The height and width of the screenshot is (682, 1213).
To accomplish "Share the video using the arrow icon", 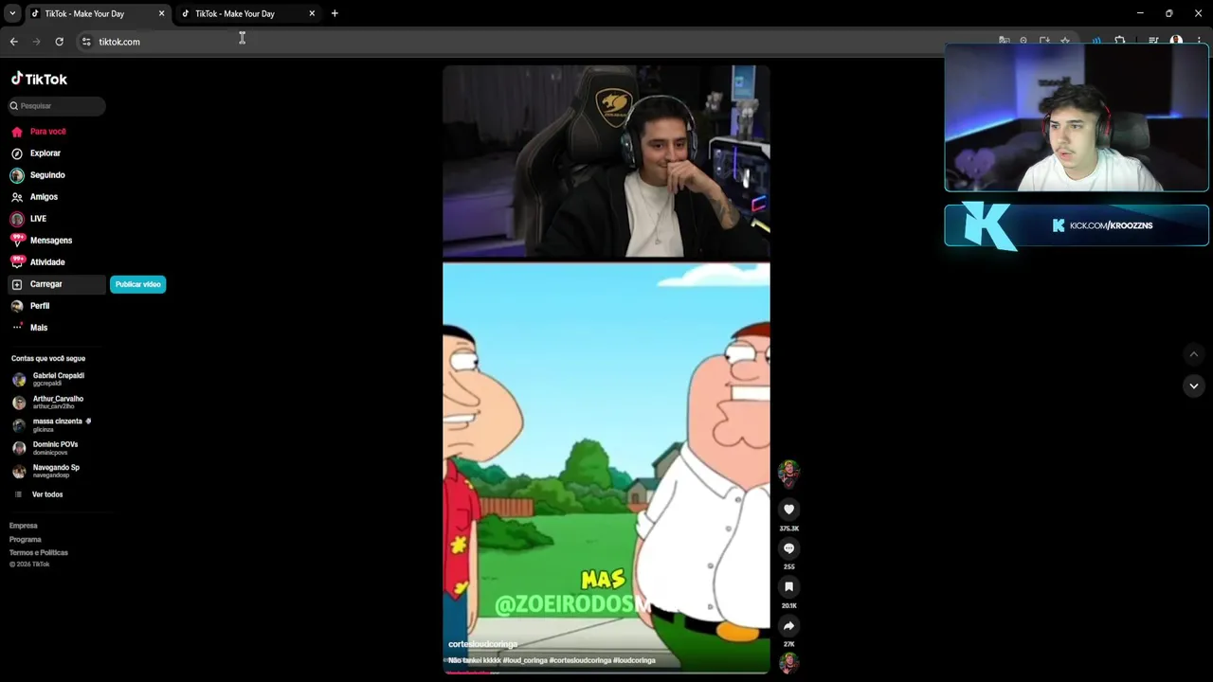I will point(788,626).
